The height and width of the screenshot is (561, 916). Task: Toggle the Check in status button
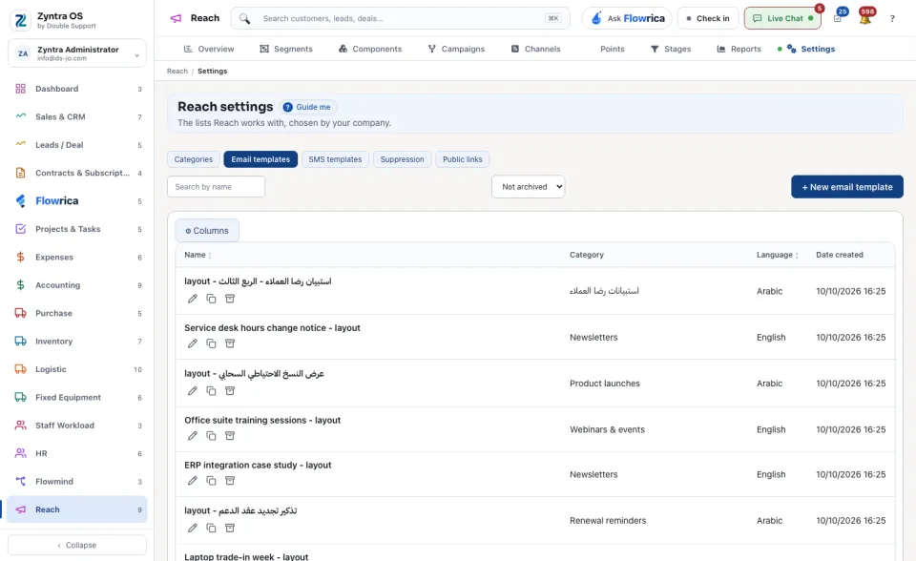pos(708,19)
